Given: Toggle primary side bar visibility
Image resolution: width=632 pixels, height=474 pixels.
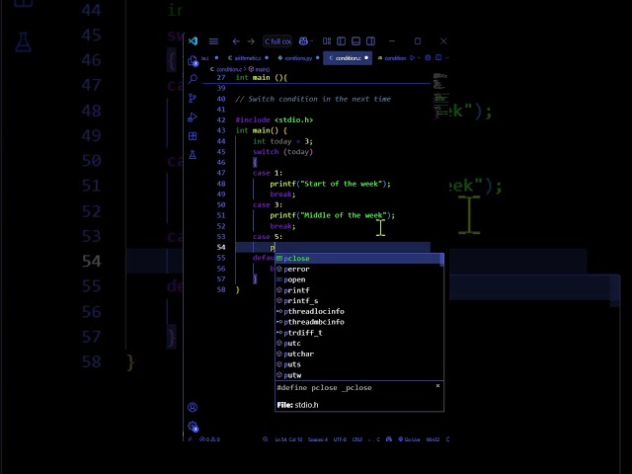Looking at the screenshot, I should (x=342, y=41).
